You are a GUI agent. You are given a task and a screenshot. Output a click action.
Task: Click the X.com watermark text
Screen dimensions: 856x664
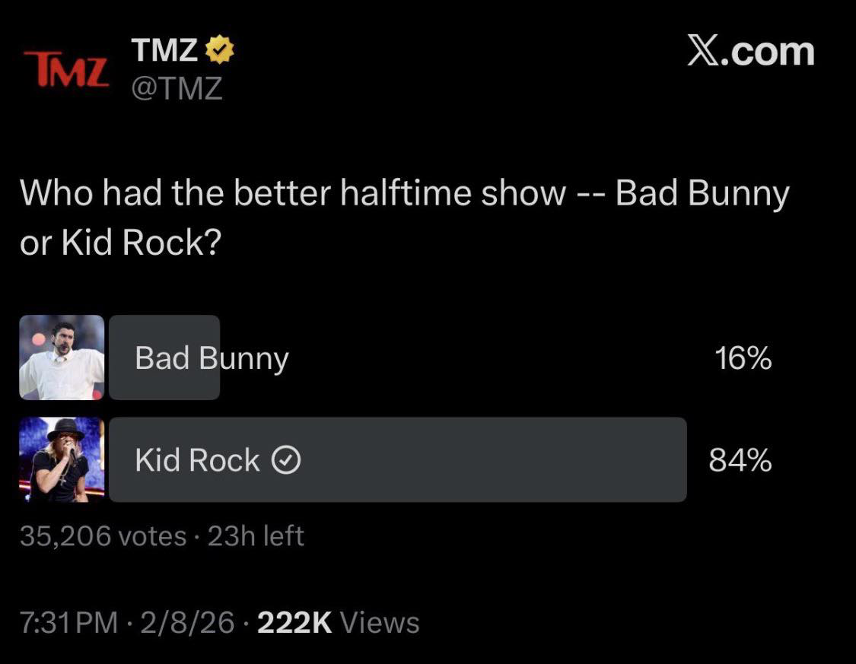click(750, 51)
